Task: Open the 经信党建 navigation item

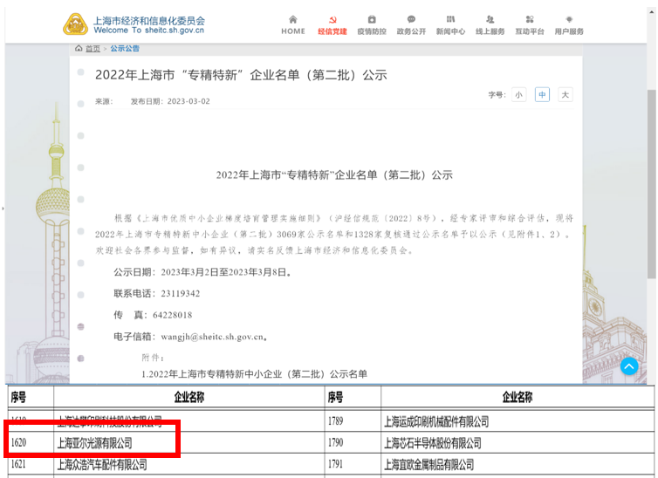Action: [331, 20]
